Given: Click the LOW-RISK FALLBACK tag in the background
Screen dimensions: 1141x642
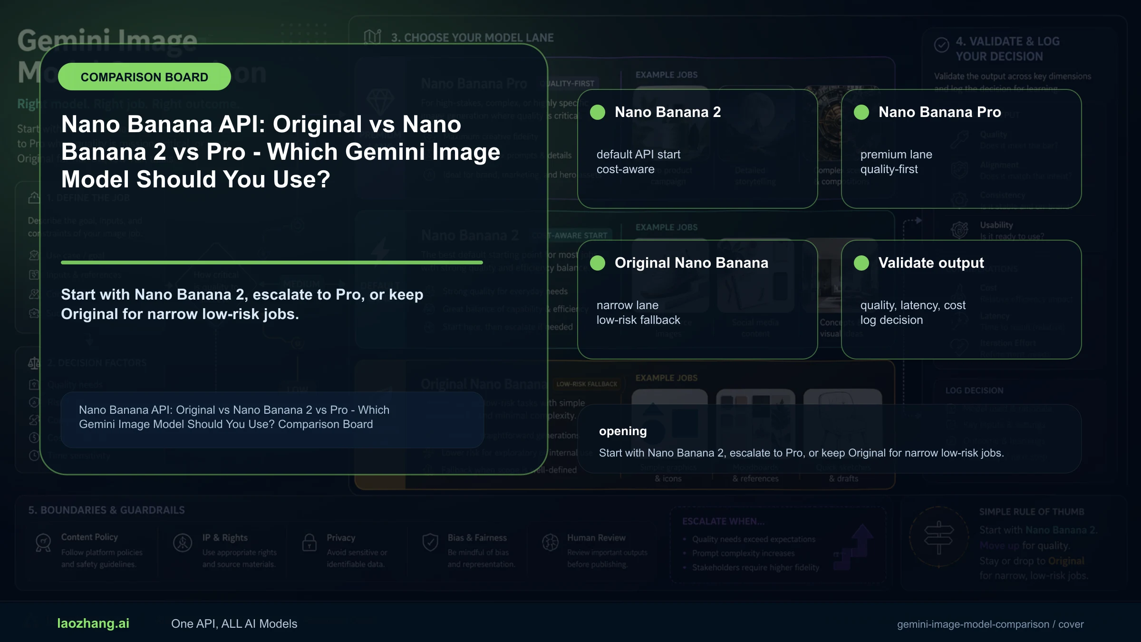Looking at the screenshot, I should click(587, 384).
